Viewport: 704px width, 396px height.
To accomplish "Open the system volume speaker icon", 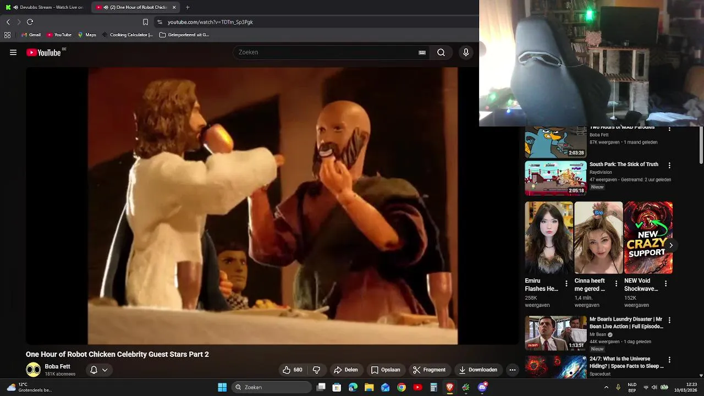I will pos(654,387).
